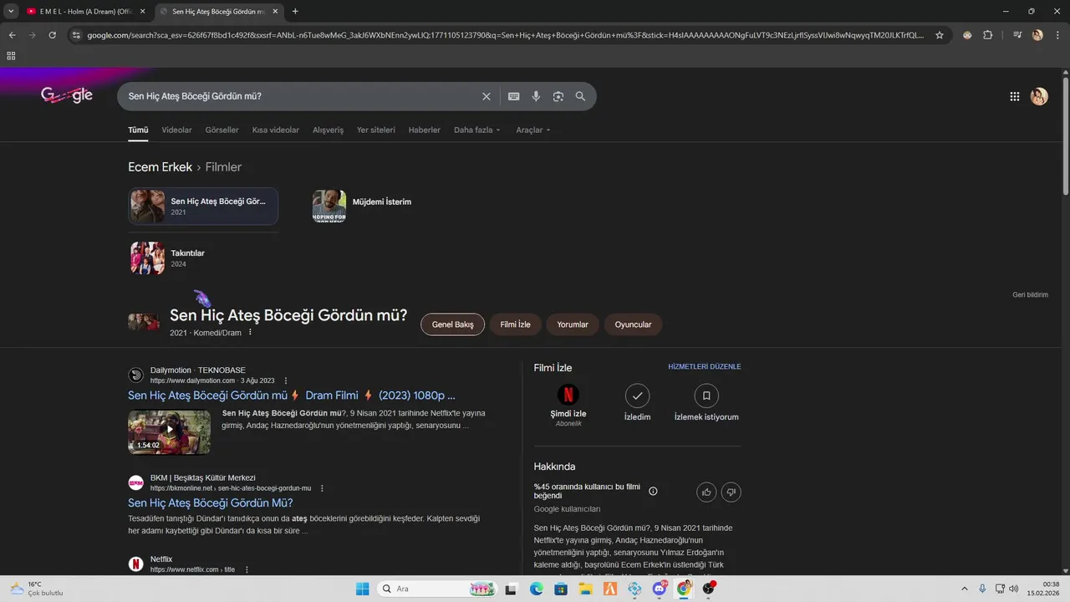This screenshot has width=1070, height=602.
Task: Switch to the Görseller tab
Action: point(222,130)
